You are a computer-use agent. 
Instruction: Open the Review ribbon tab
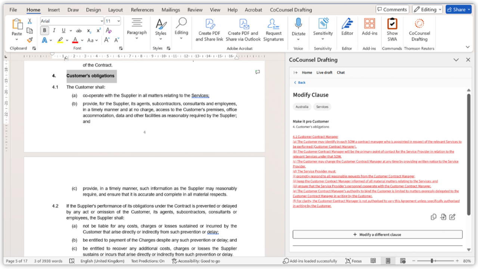(x=195, y=10)
